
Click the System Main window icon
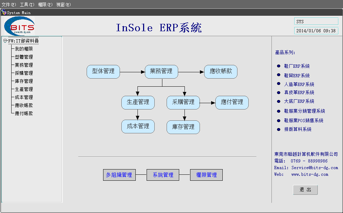(4, 13)
